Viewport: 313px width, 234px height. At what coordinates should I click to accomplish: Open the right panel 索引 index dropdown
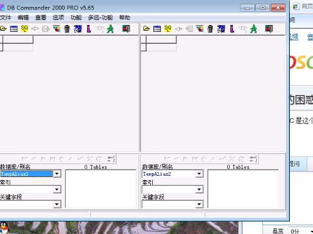[x=199, y=190]
